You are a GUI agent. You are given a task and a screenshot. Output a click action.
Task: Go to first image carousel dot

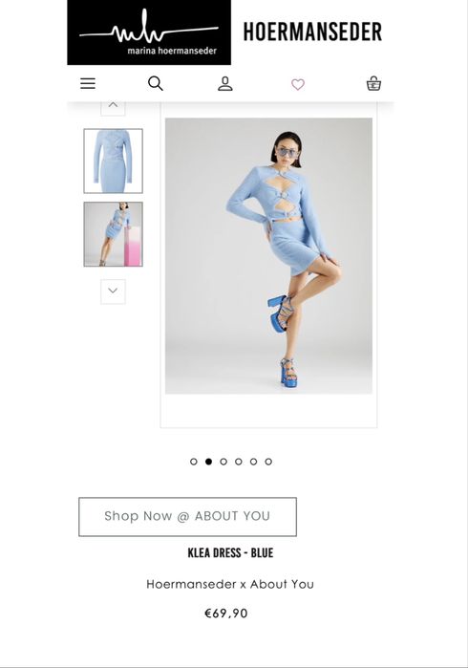[x=194, y=462]
